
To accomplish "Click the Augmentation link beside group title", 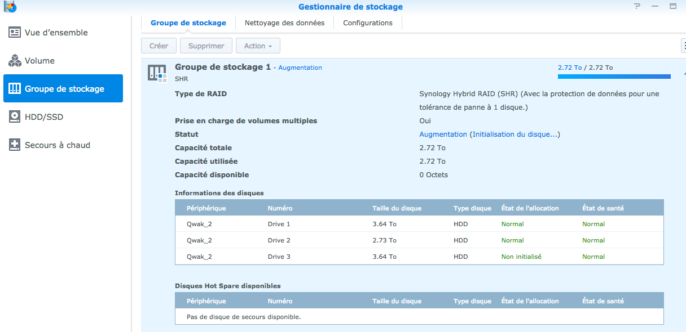I will pos(300,68).
